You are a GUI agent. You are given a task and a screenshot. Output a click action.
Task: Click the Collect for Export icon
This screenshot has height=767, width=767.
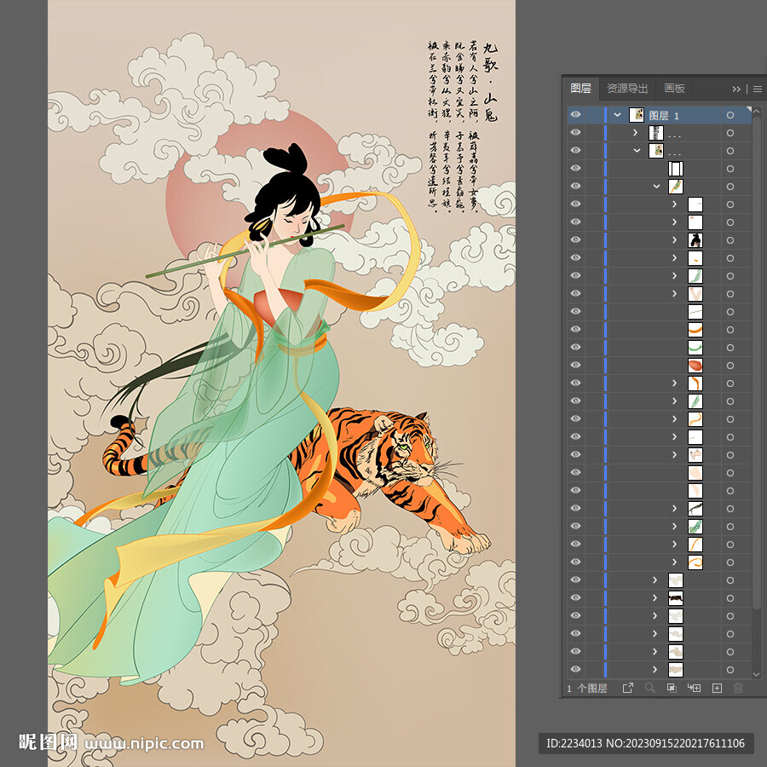pyautogui.click(x=628, y=688)
